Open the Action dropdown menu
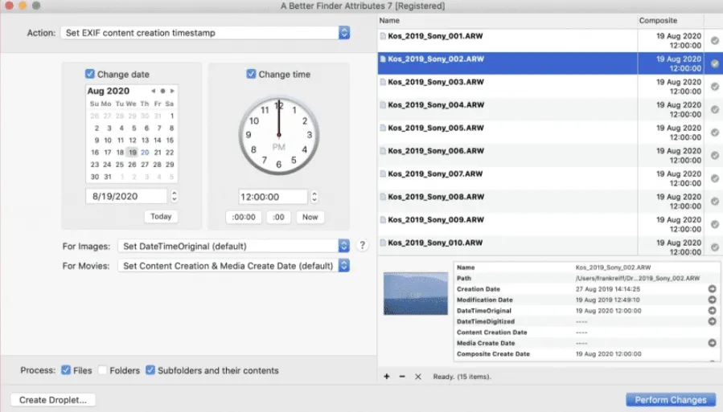 [x=205, y=33]
